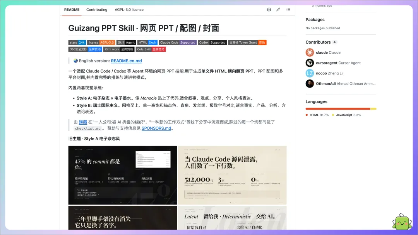The width and height of the screenshot is (418, 235).
Task: Click the OthmanAdi contributor avatar
Action: (x=310, y=83)
